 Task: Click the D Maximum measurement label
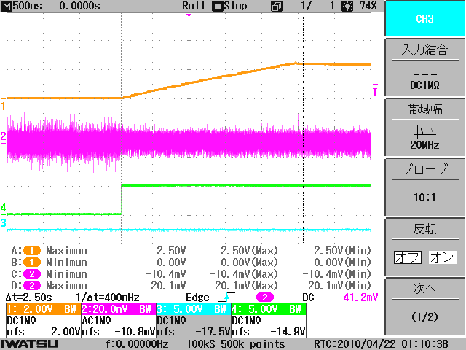pyautogui.click(x=66, y=286)
